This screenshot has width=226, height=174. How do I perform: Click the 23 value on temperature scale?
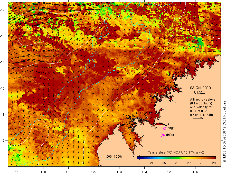click(x=139, y=163)
